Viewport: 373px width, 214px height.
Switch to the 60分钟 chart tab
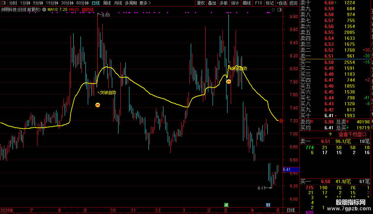pyautogui.click(x=82, y=3)
